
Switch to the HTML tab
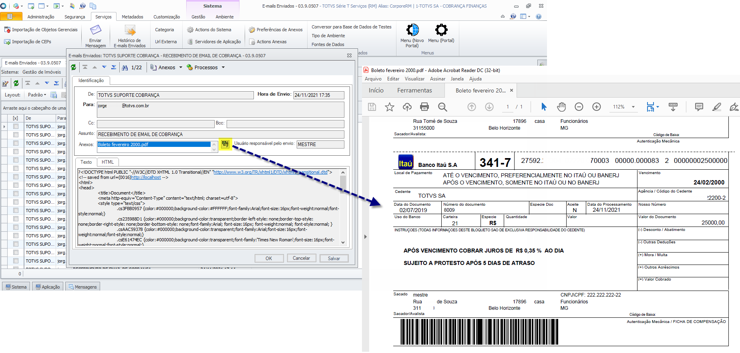tap(108, 162)
